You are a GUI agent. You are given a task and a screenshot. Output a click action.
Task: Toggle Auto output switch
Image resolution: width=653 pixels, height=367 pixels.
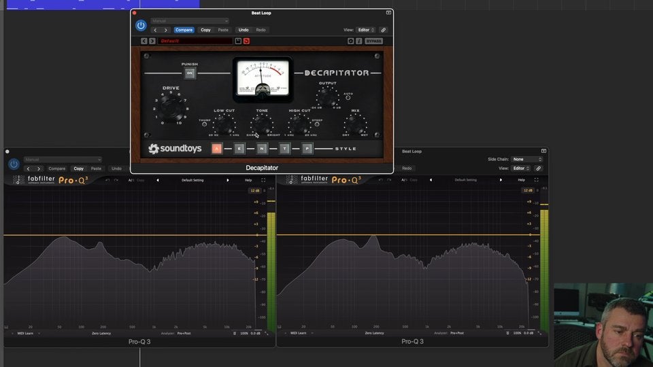[x=348, y=97]
